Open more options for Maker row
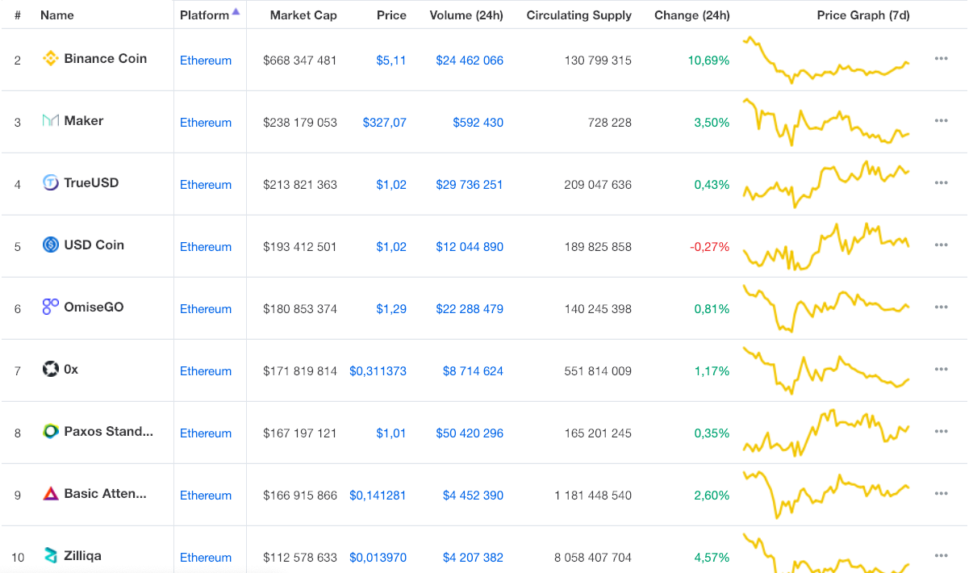973x573 pixels. [x=941, y=121]
